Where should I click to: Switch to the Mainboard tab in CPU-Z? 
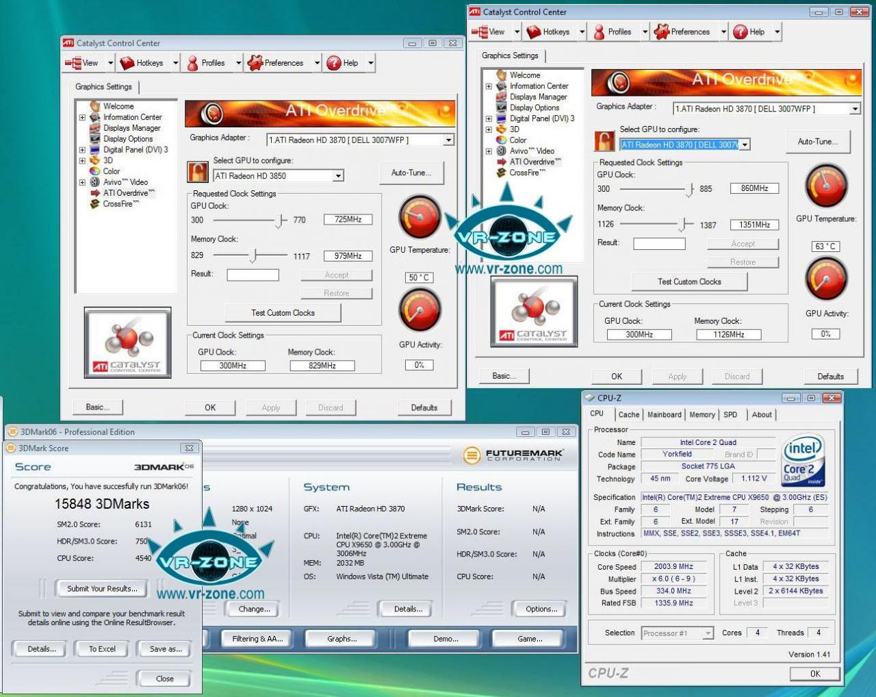point(665,415)
